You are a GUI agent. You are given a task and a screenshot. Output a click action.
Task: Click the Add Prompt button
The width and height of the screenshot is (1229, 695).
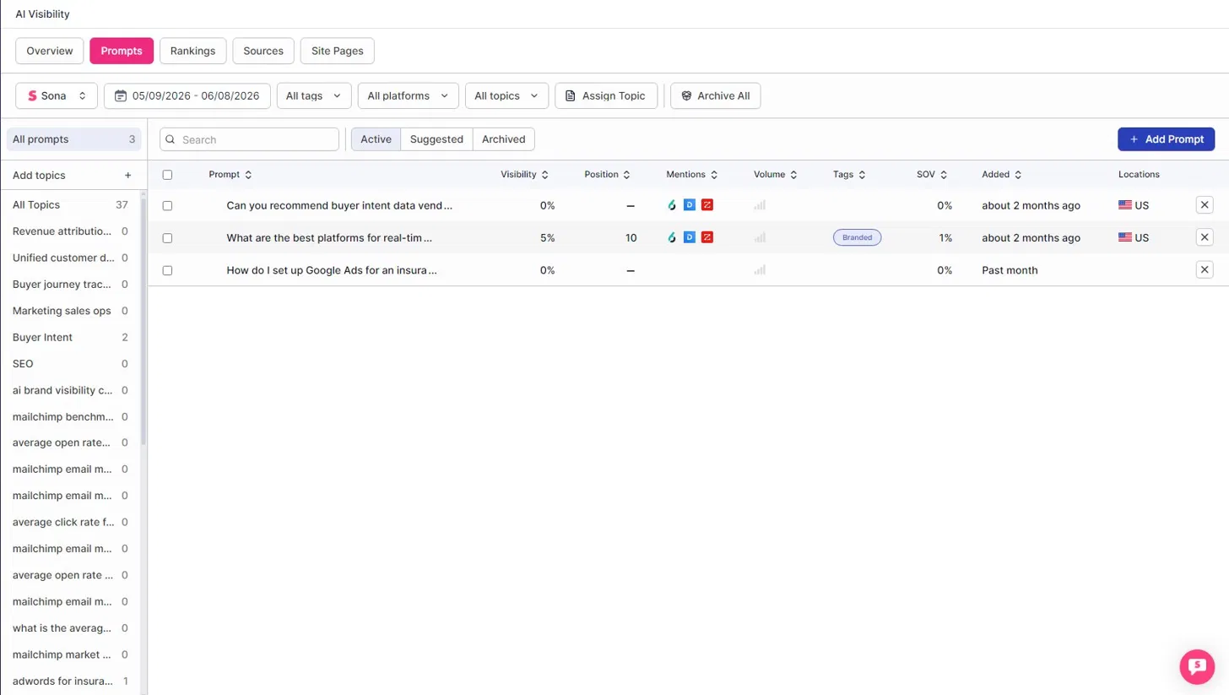(1166, 139)
